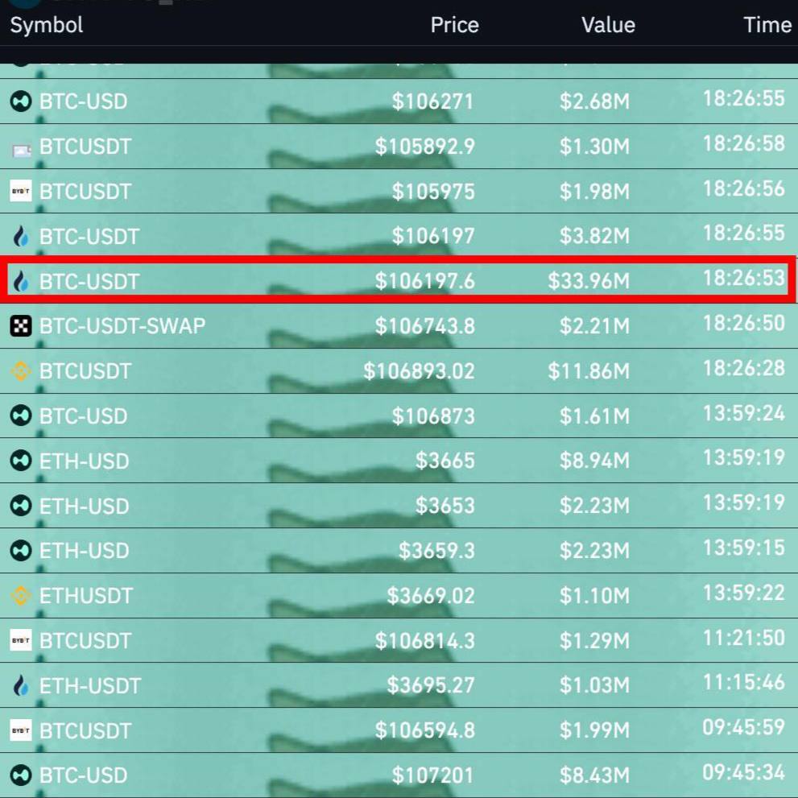Image resolution: width=798 pixels, height=798 pixels.
Task: Click value $2.68M
Action: pos(594,101)
